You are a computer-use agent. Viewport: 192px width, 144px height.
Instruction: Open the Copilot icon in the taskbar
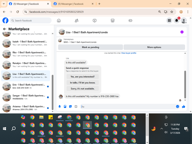23,117
